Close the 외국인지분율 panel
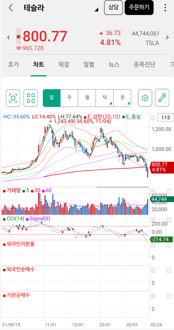The image size is (174, 330). tap(169, 245)
